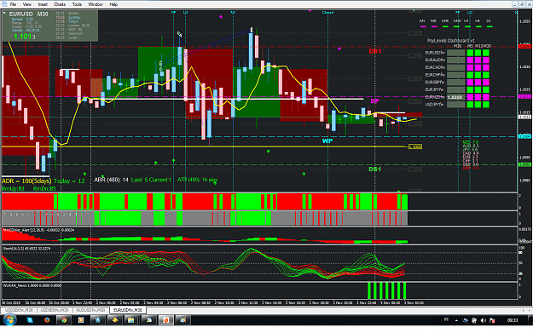Click the magenta price tag on the price axis

pos(524,97)
